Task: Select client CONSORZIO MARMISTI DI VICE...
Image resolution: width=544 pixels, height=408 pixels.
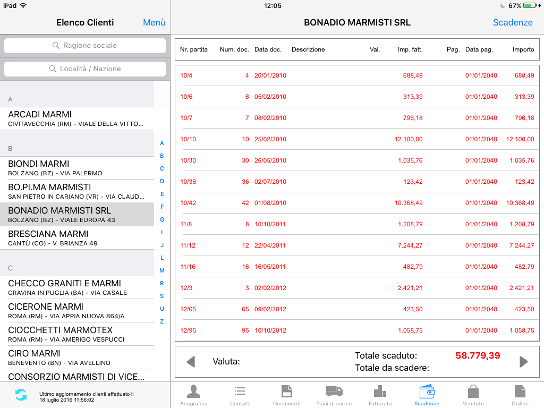Action: point(77,376)
